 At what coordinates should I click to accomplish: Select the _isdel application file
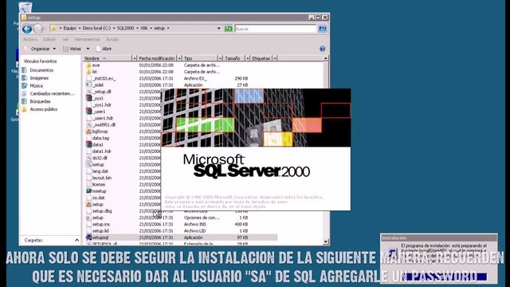click(x=98, y=85)
